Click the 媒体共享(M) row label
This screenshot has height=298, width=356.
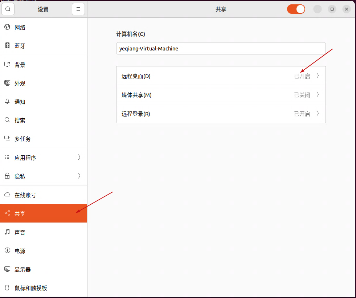point(136,95)
